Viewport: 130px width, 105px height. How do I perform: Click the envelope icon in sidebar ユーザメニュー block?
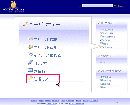pos(101,43)
